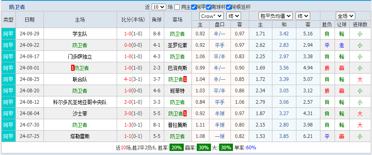Screen dimensions: 372x155
Task: Open the 全场 dropdown
Action: click(x=346, y=16)
